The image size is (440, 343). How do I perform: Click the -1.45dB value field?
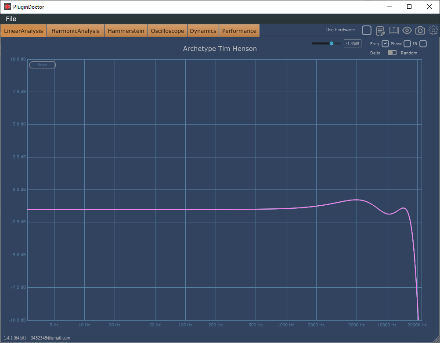pos(353,43)
